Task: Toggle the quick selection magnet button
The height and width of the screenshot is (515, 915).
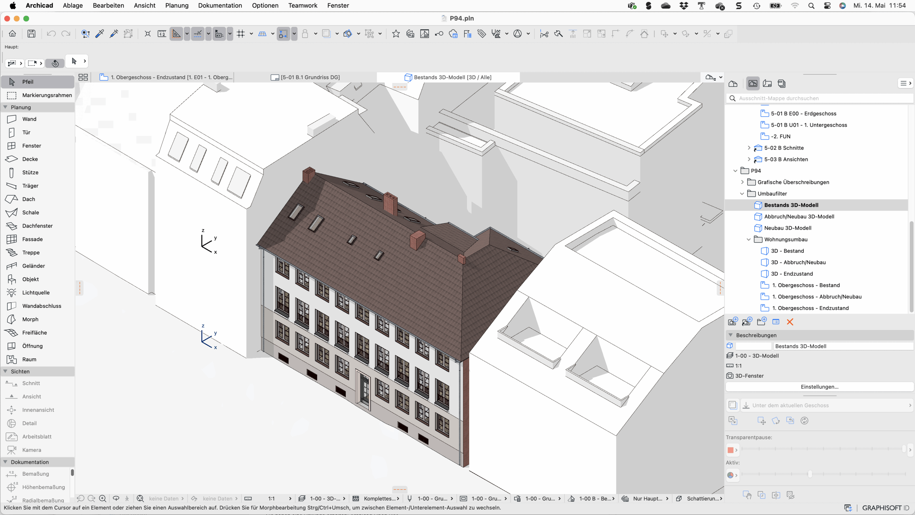Action: 55,63
